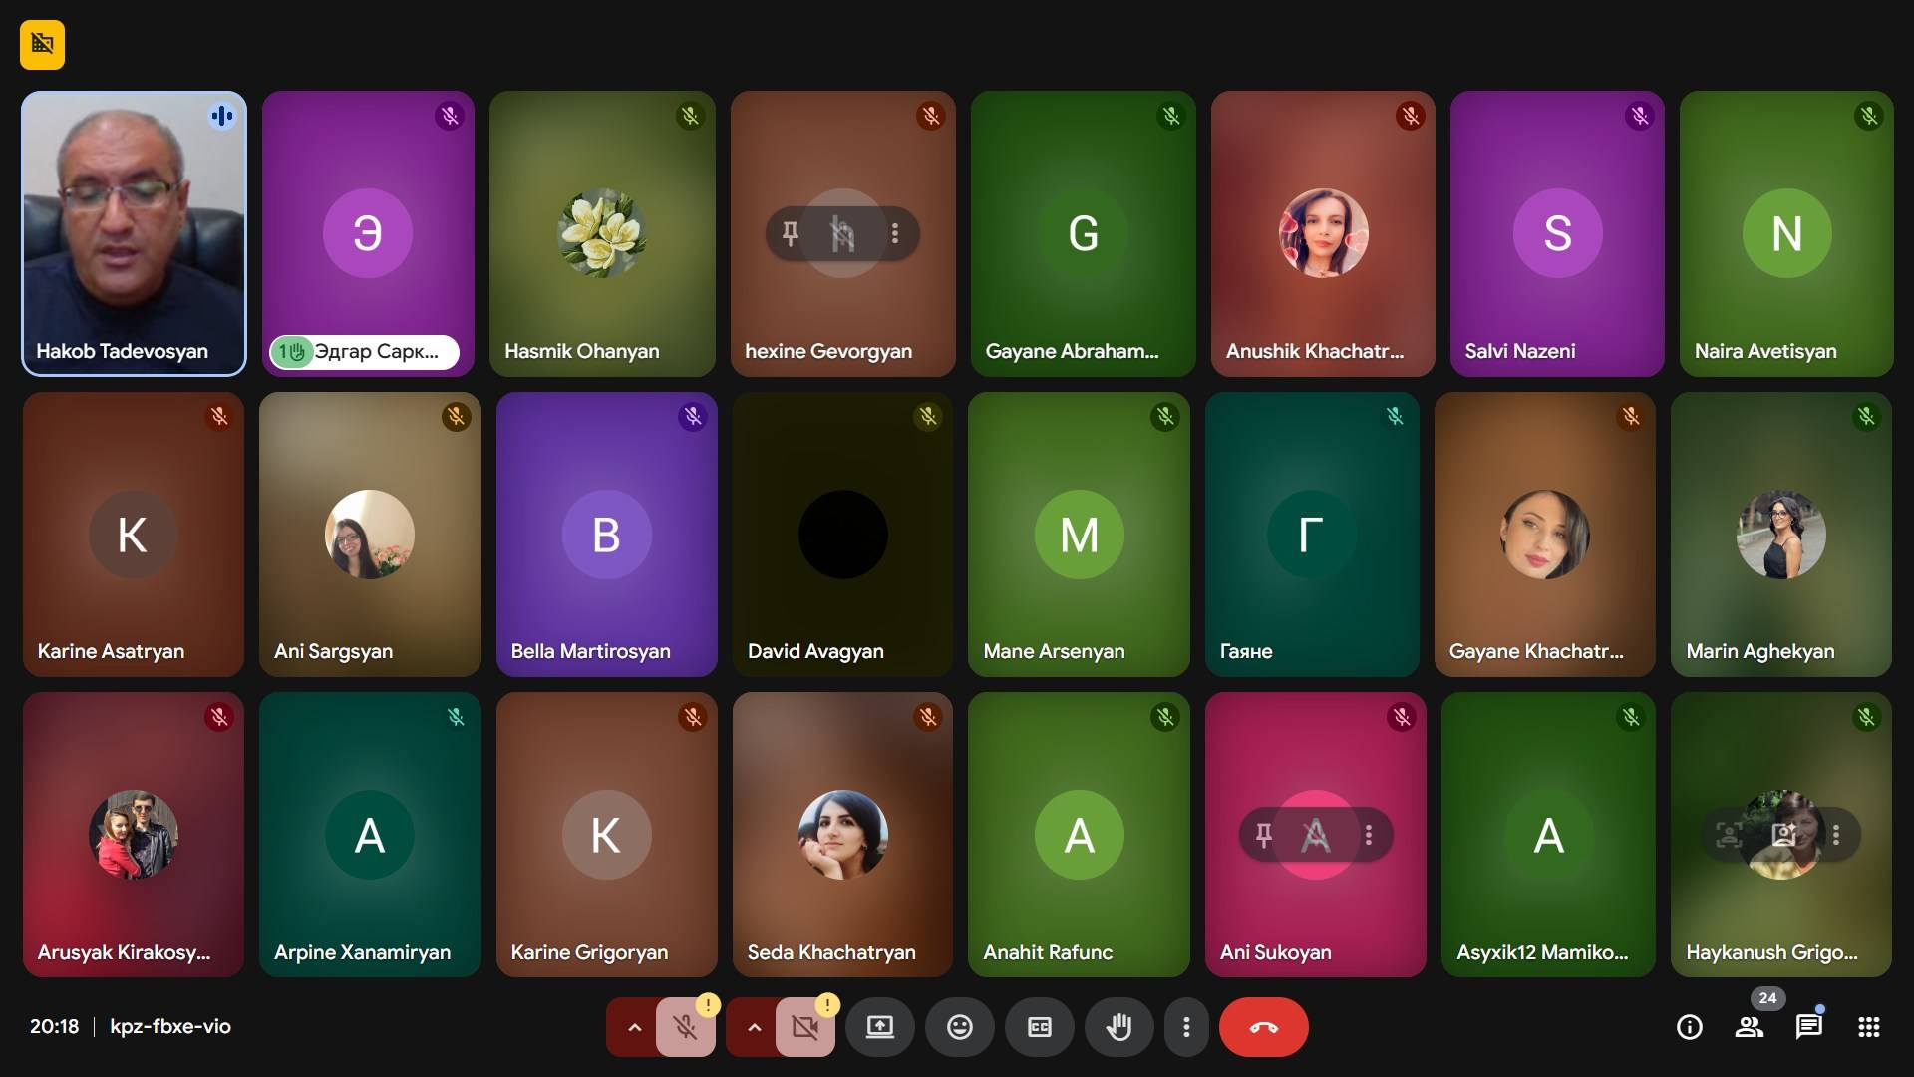Leave the call

(x=1264, y=1027)
